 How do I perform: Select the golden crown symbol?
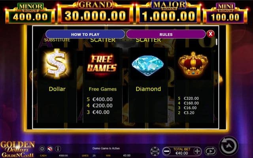pyautogui.click(x=193, y=64)
